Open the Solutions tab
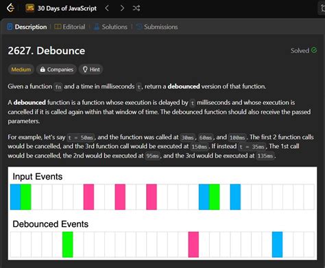Screen dimensions: 325x268 click(110, 27)
